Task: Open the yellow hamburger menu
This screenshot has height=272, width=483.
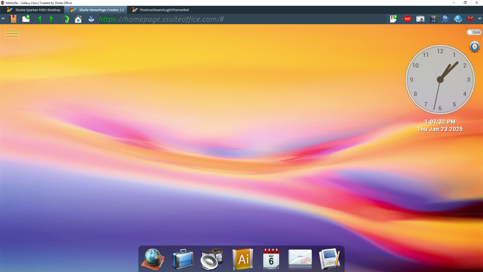Action: click(x=12, y=33)
